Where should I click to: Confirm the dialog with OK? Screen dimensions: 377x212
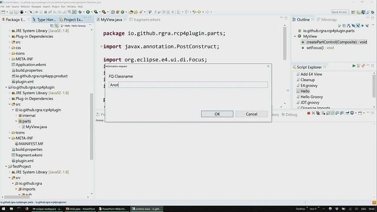pos(217,114)
